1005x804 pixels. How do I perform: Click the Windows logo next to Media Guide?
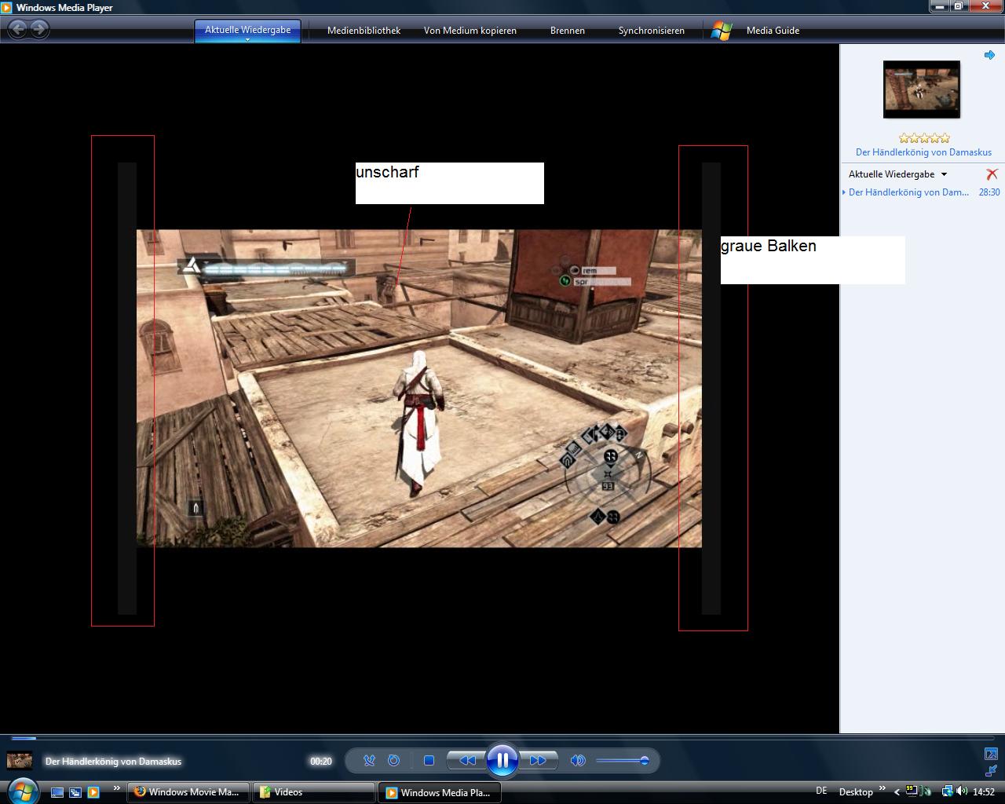721,31
